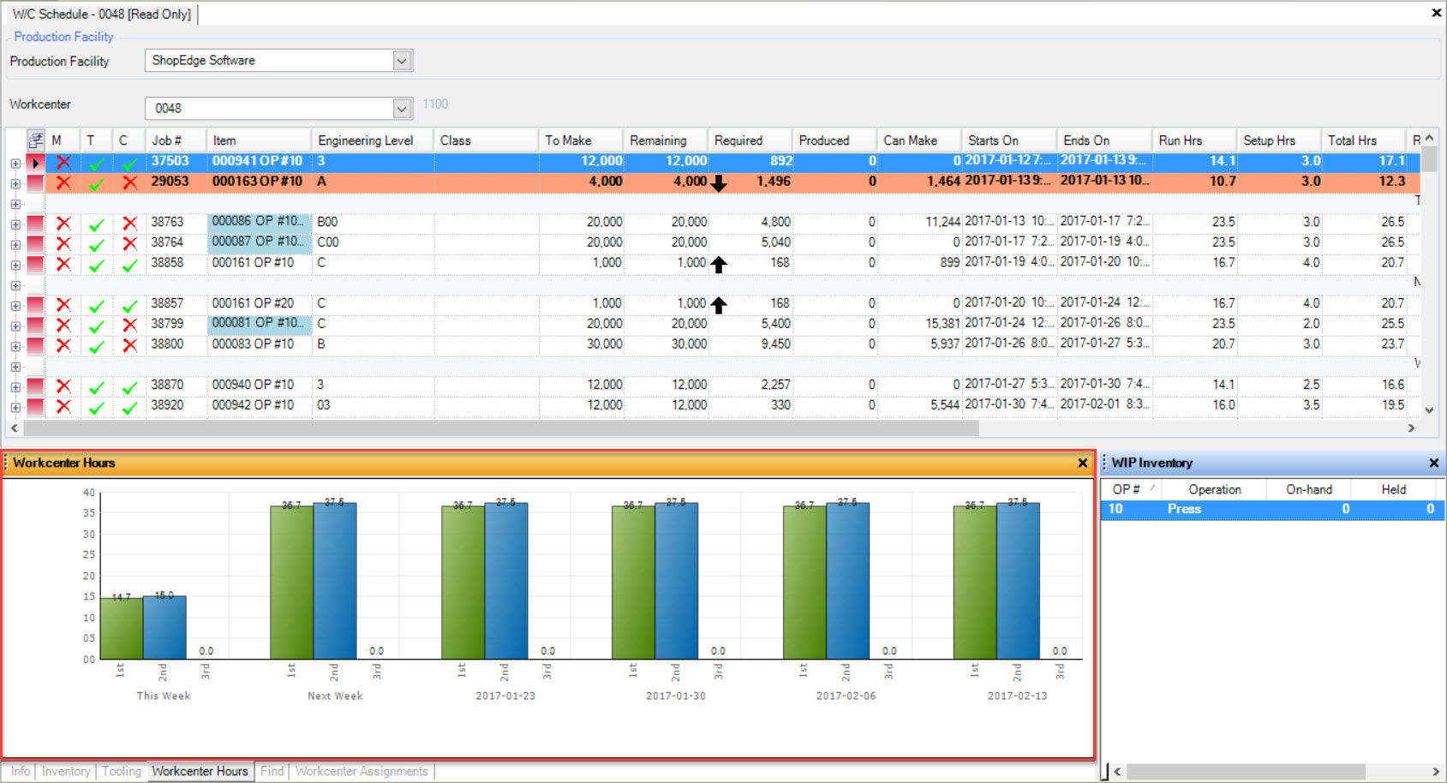Sort by the Starts On column header
This screenshot has height=783, width=1447.
[1010, 140]
